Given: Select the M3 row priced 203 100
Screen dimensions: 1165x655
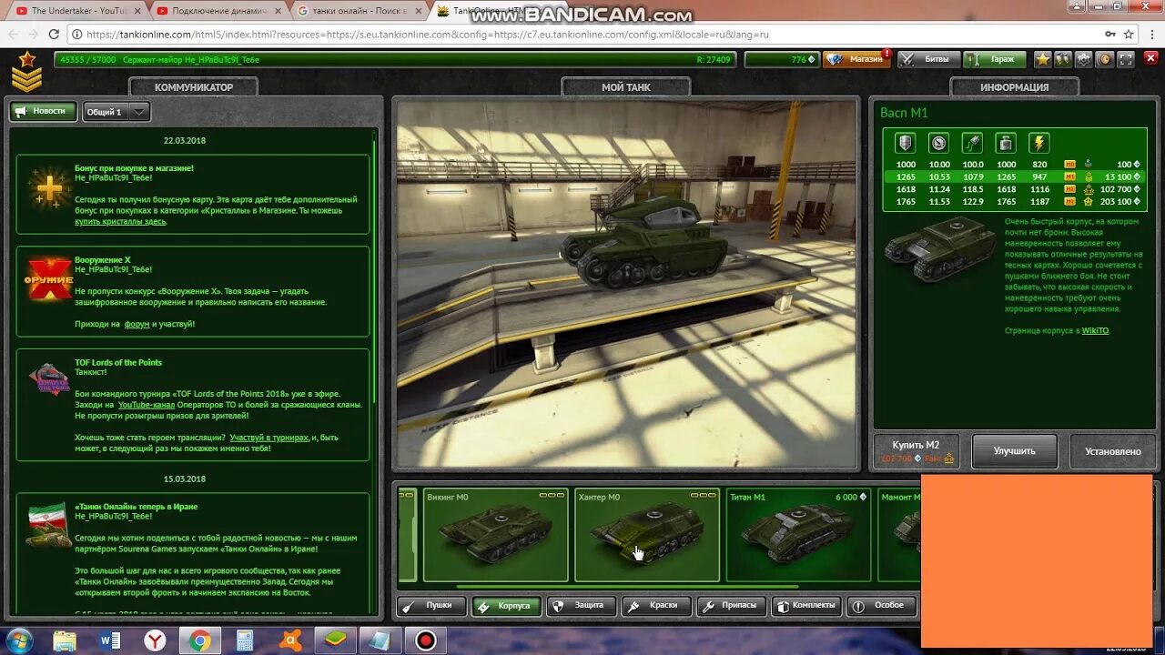Looking at the screenshot, I should [1014, 201].
